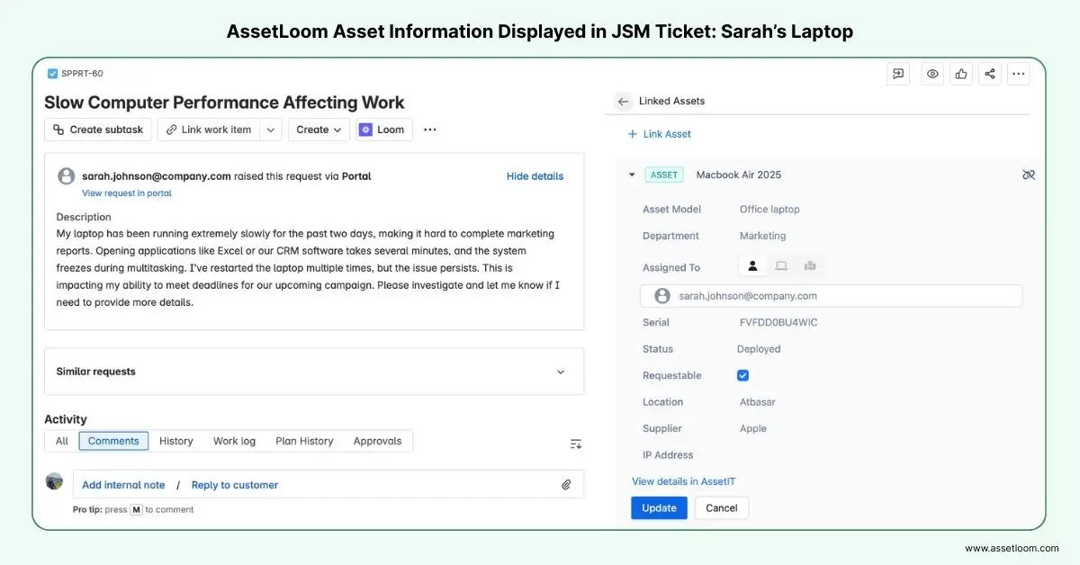The image size is (1080, 565).
Task: Select the location assignment icon in Assigned To
Action: [810, 265]
